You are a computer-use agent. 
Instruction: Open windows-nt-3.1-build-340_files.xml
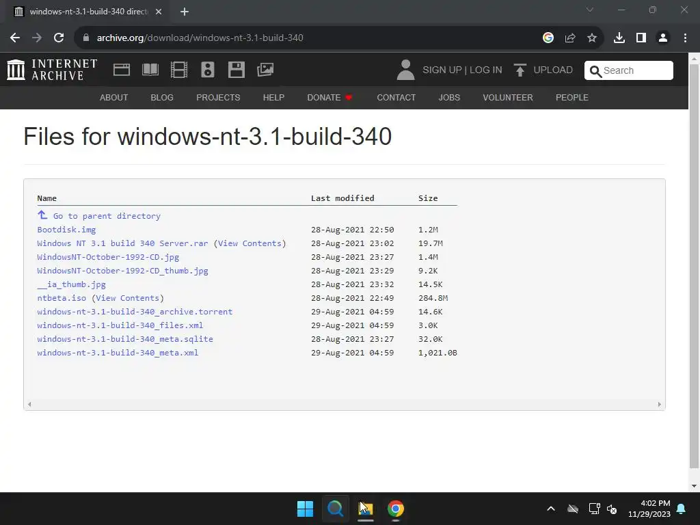tap(120, 325)
